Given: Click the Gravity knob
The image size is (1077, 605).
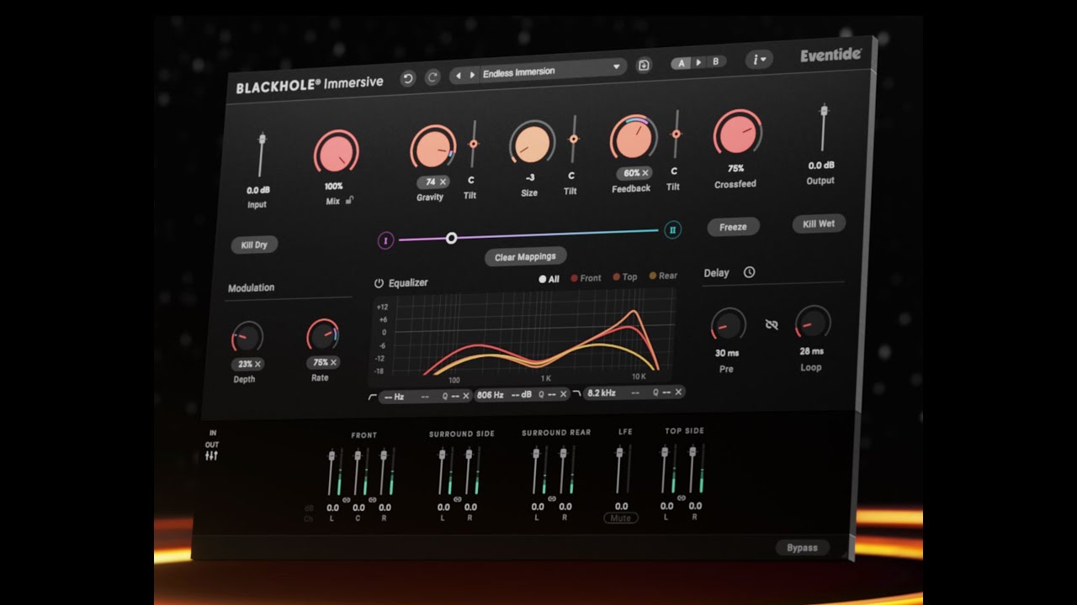Looking at the screenshot, I should 432,149.
